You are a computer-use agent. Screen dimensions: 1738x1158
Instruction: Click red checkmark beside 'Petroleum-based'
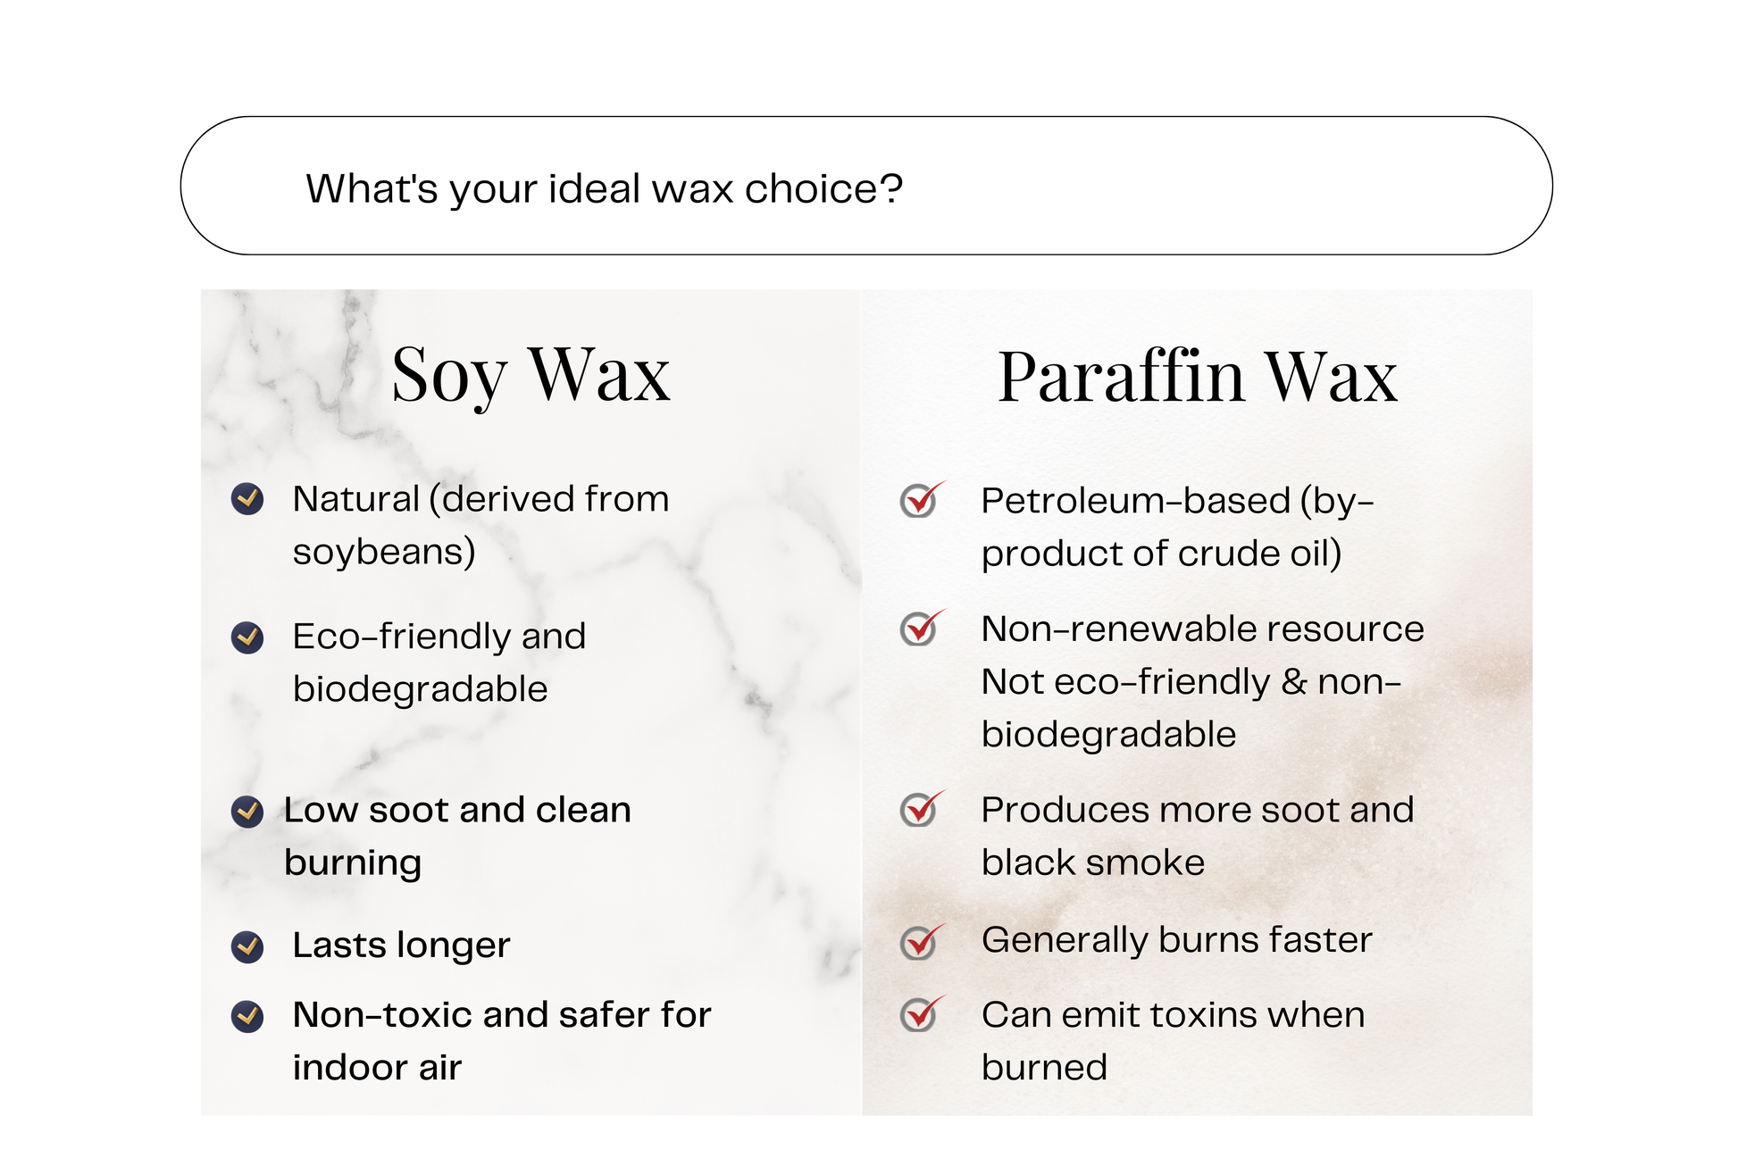pos(919,501)
